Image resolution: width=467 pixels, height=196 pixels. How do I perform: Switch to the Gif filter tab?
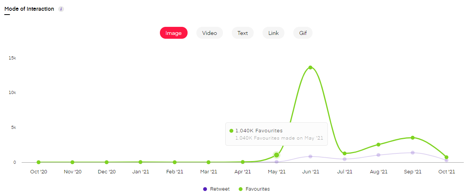click(x=303, y=33)
